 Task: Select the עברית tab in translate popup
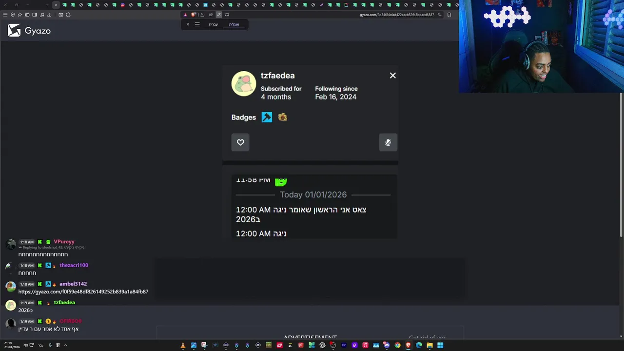(213, 24)
